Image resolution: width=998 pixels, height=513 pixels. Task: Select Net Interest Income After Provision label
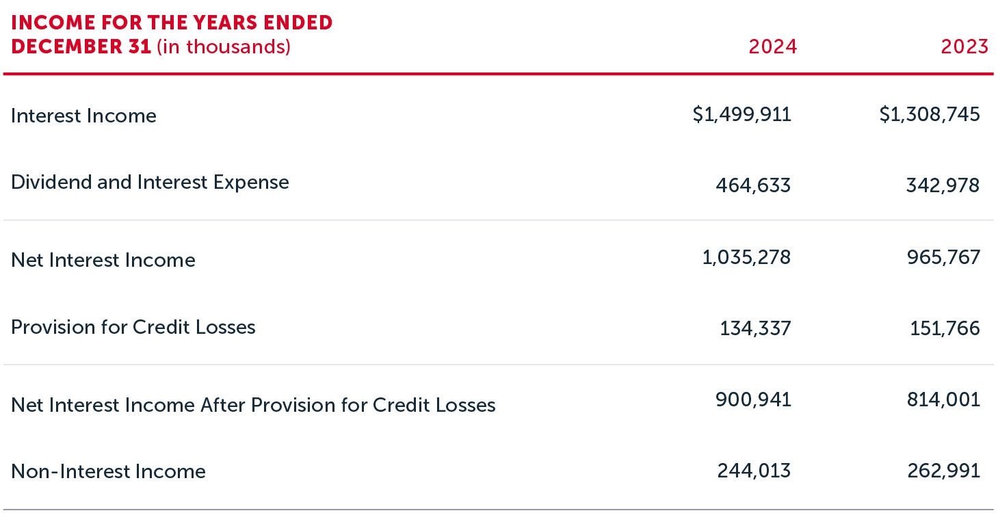(253, 405)
